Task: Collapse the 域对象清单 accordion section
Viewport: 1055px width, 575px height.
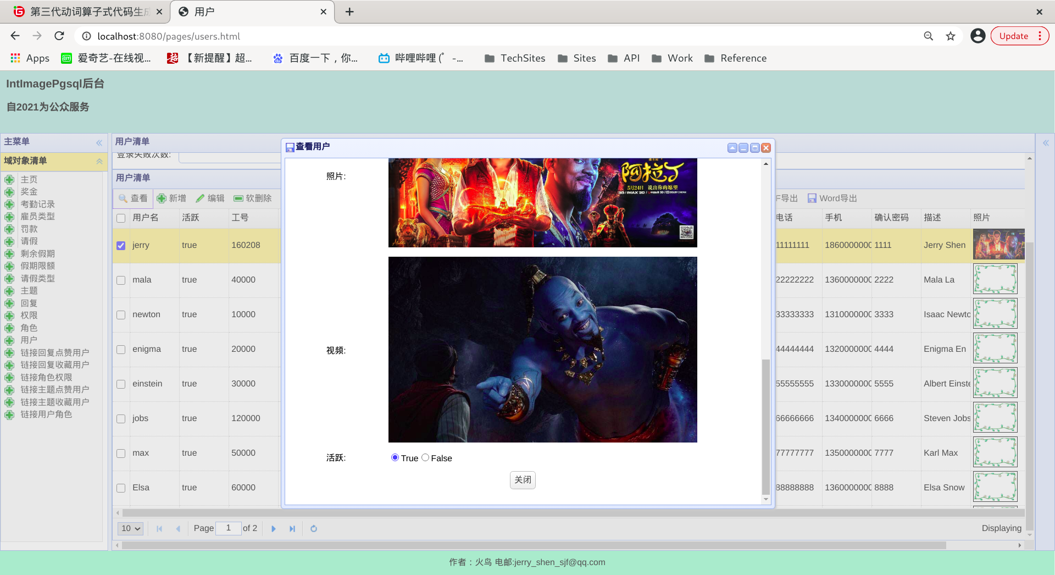Action: tap(99, 161)
